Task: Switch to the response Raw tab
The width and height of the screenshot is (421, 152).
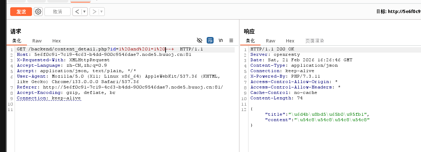Action: click(x=271, y=41)
